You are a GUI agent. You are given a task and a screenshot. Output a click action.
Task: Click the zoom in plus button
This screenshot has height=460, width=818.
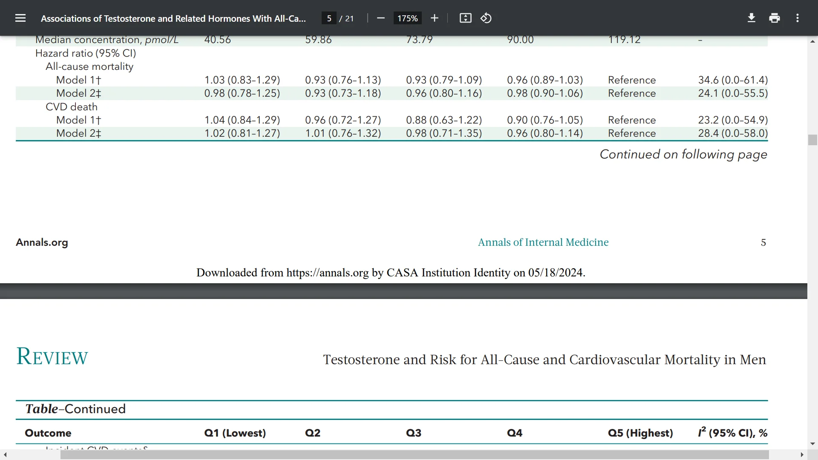pos(435,18)
